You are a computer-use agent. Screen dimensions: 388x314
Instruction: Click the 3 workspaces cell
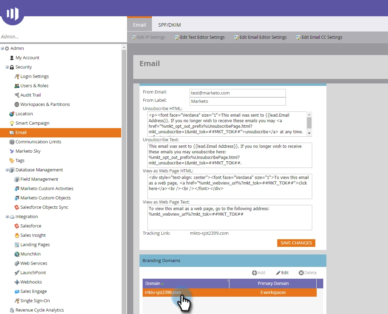(273, 293)
